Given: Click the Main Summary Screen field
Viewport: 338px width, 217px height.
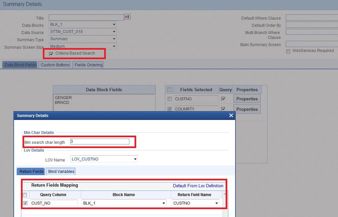Looking at the screenshot, I should tap(312, 44).
